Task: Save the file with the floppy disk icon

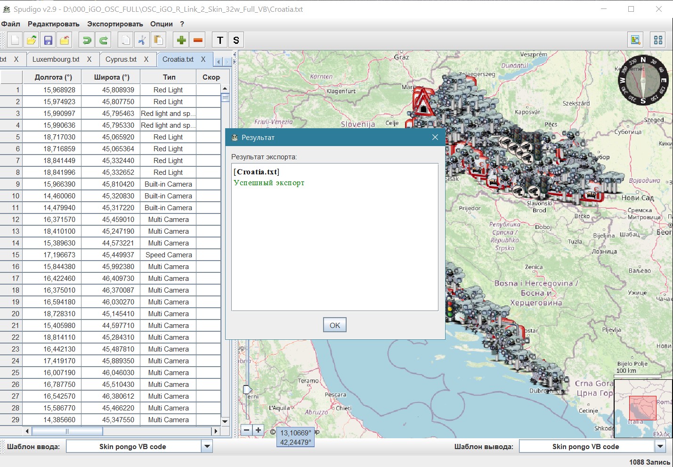Action: [48, 40]
